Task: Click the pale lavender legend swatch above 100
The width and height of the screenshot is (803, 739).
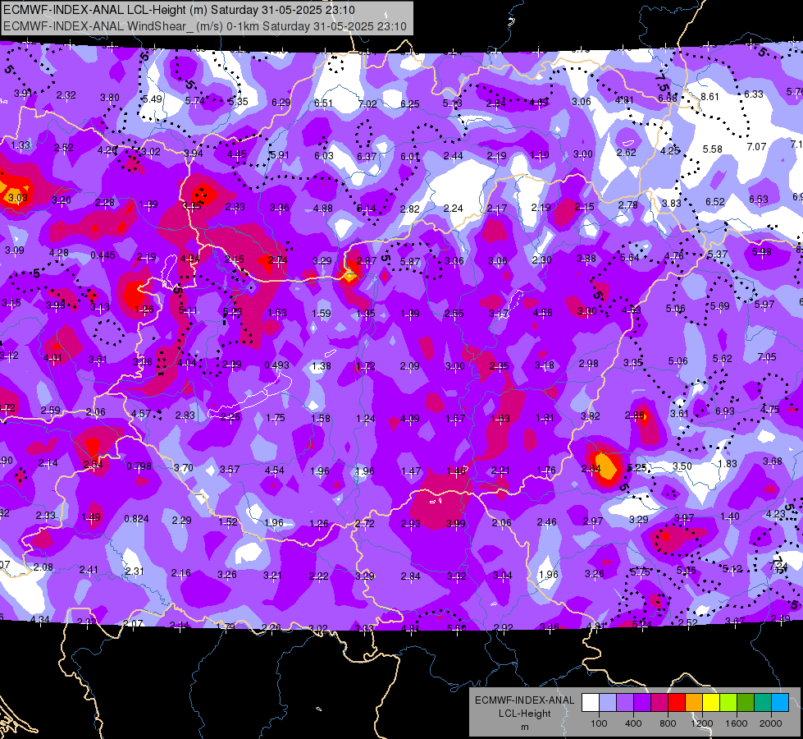Action: coord(607,703)
